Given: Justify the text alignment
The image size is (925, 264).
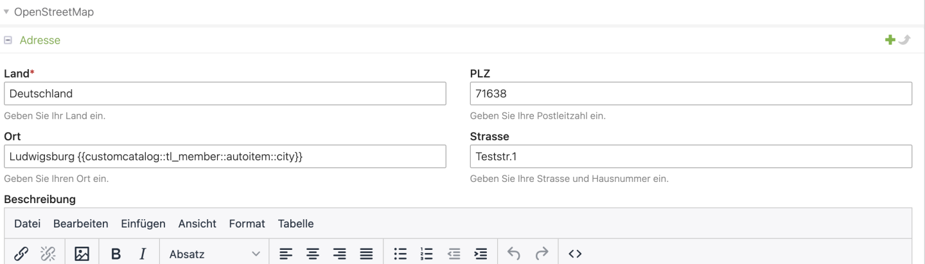Looking at the screenshot, I should click(x=365, y=254).
